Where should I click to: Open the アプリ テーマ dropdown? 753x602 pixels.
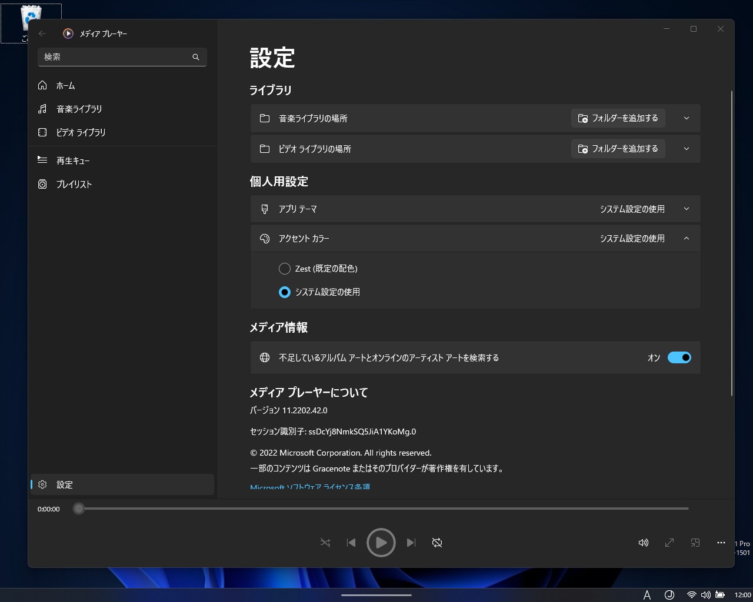coord(685,209)
